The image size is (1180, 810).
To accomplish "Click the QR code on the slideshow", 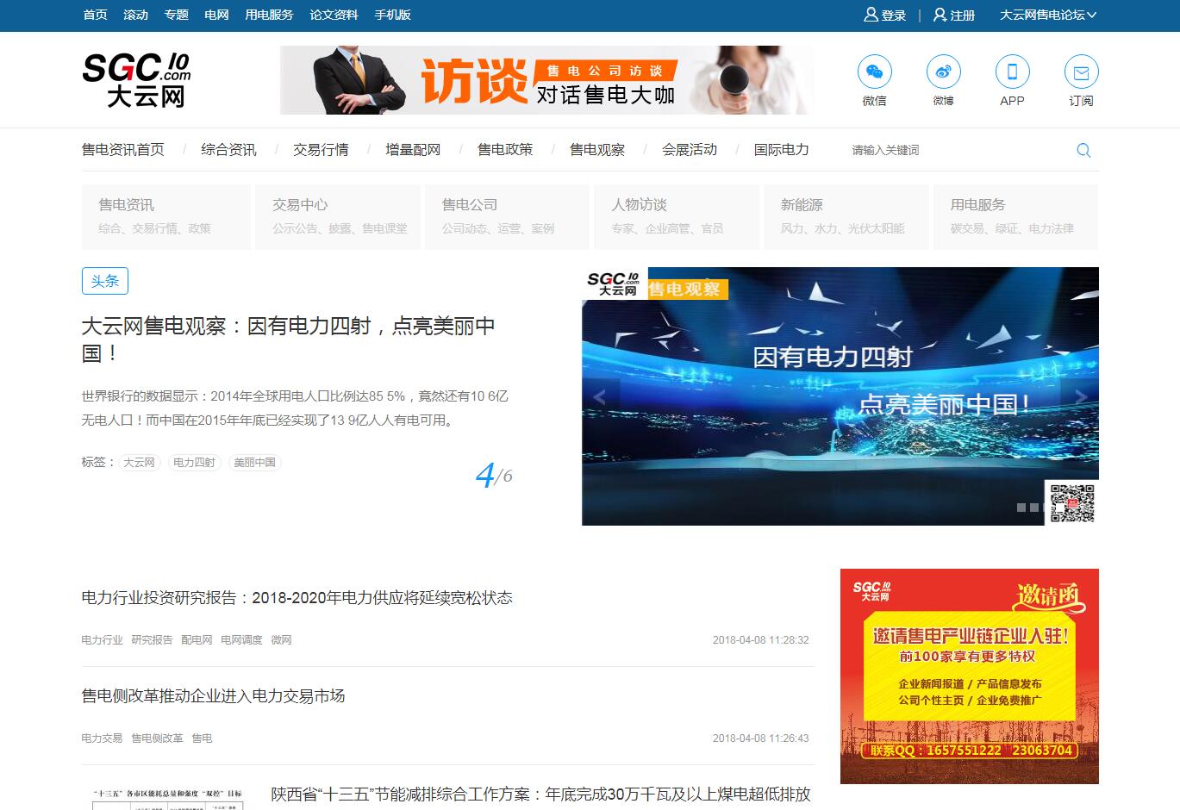I will click(1071, 502).
